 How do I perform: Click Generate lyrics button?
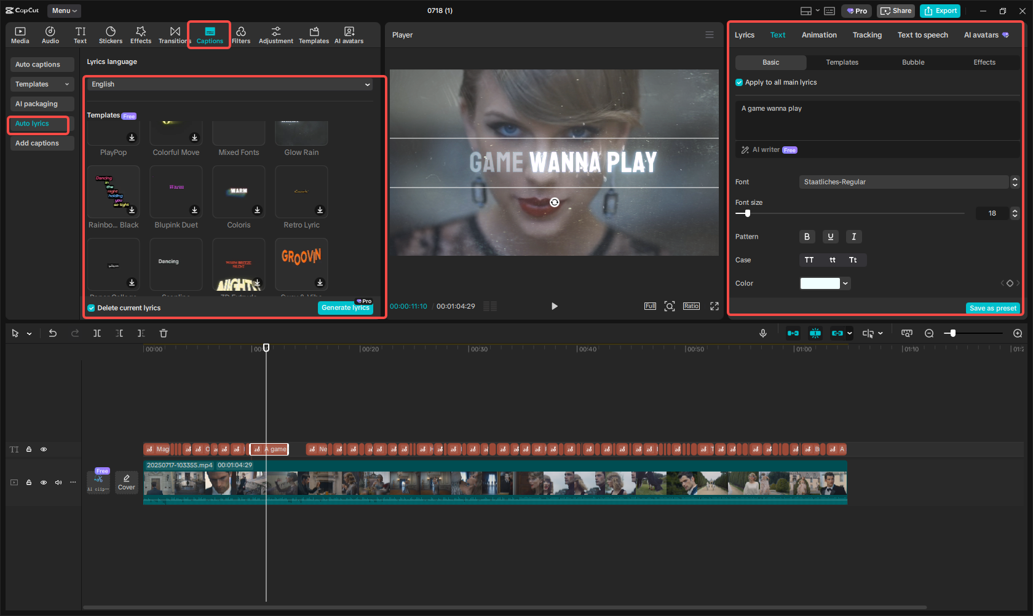(x=346, y=308)
